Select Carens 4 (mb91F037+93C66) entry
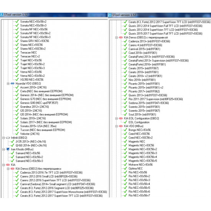Viewport: 211px width, 211px height. tap(145, 45)
